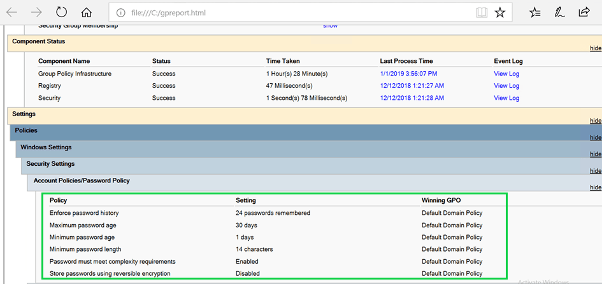Viewport: 602px width, 284px height.
Task: Hide the Settings section
Action: pos(595,121)
